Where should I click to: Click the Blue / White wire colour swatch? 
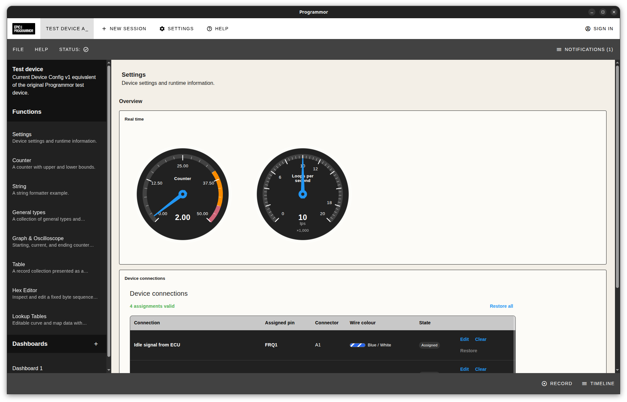(357, 345)
